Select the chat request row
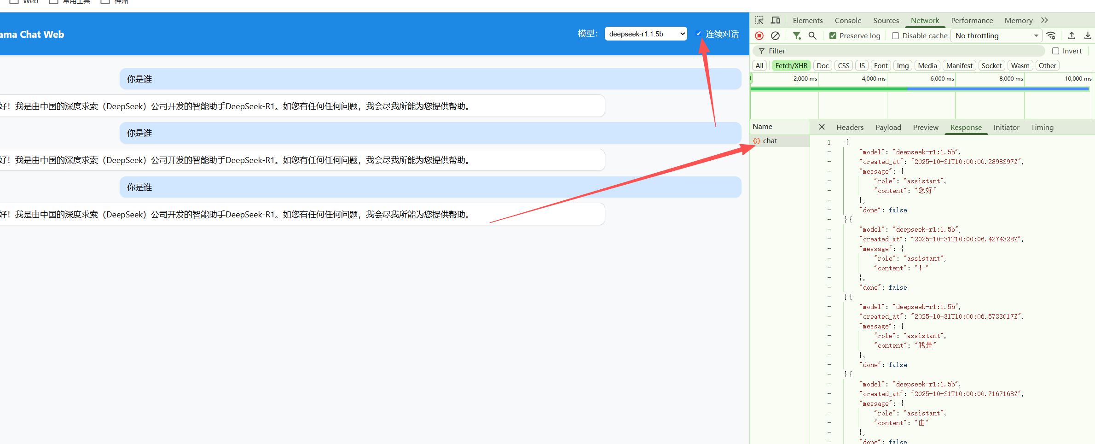 coord(780,141)
